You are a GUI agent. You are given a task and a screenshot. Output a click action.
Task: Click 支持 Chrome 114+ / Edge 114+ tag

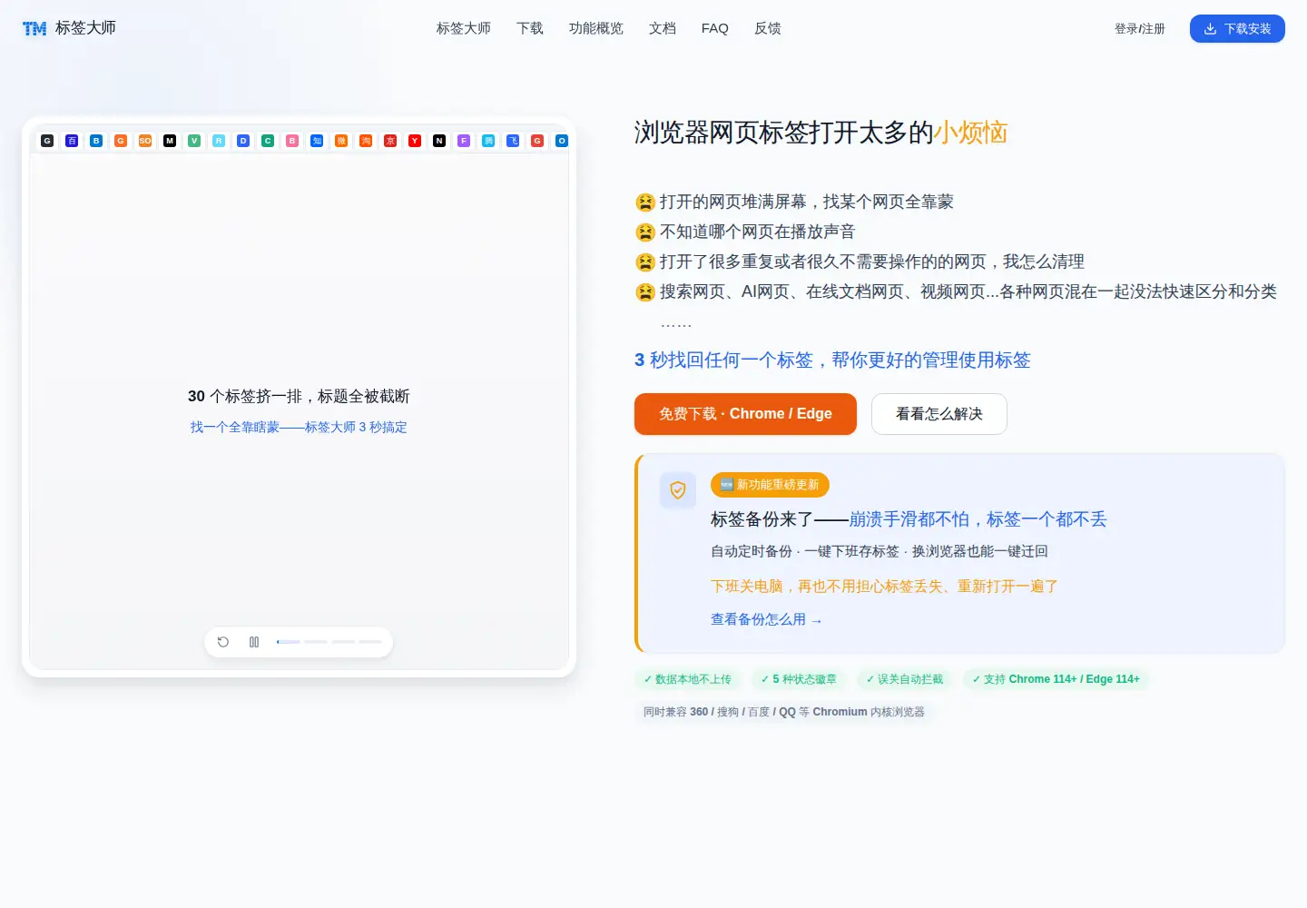pos(1056,679)
